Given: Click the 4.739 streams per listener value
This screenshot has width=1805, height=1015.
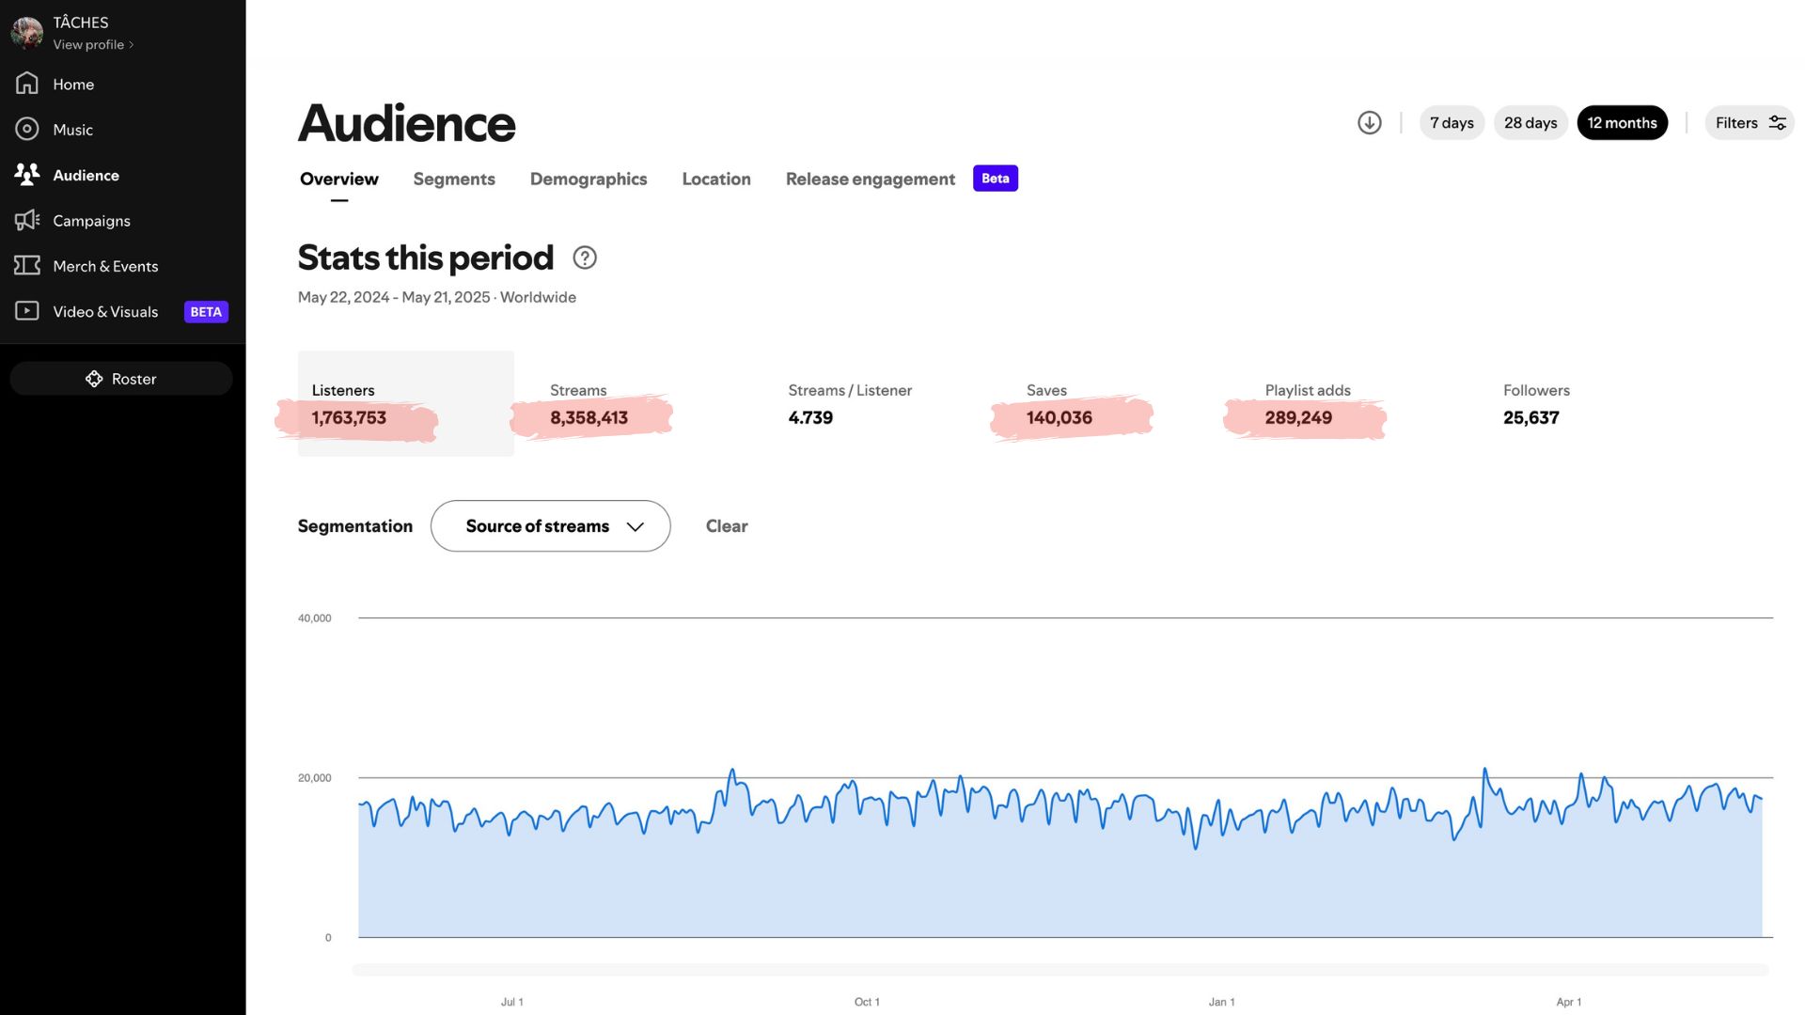Looking at the screenshot, I should [x=810, y=418].
